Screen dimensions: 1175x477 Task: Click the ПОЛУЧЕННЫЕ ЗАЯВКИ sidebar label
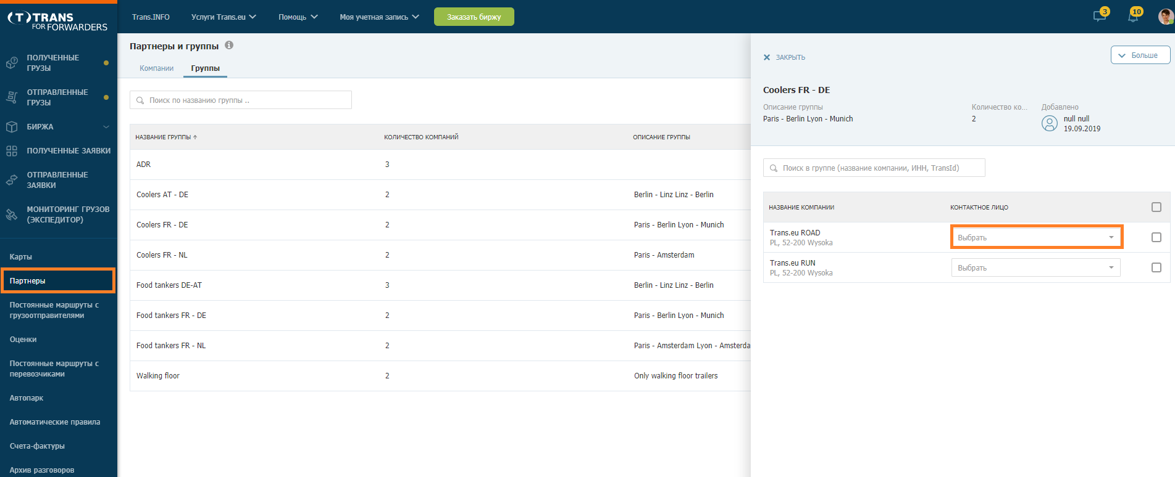[69, 151]
